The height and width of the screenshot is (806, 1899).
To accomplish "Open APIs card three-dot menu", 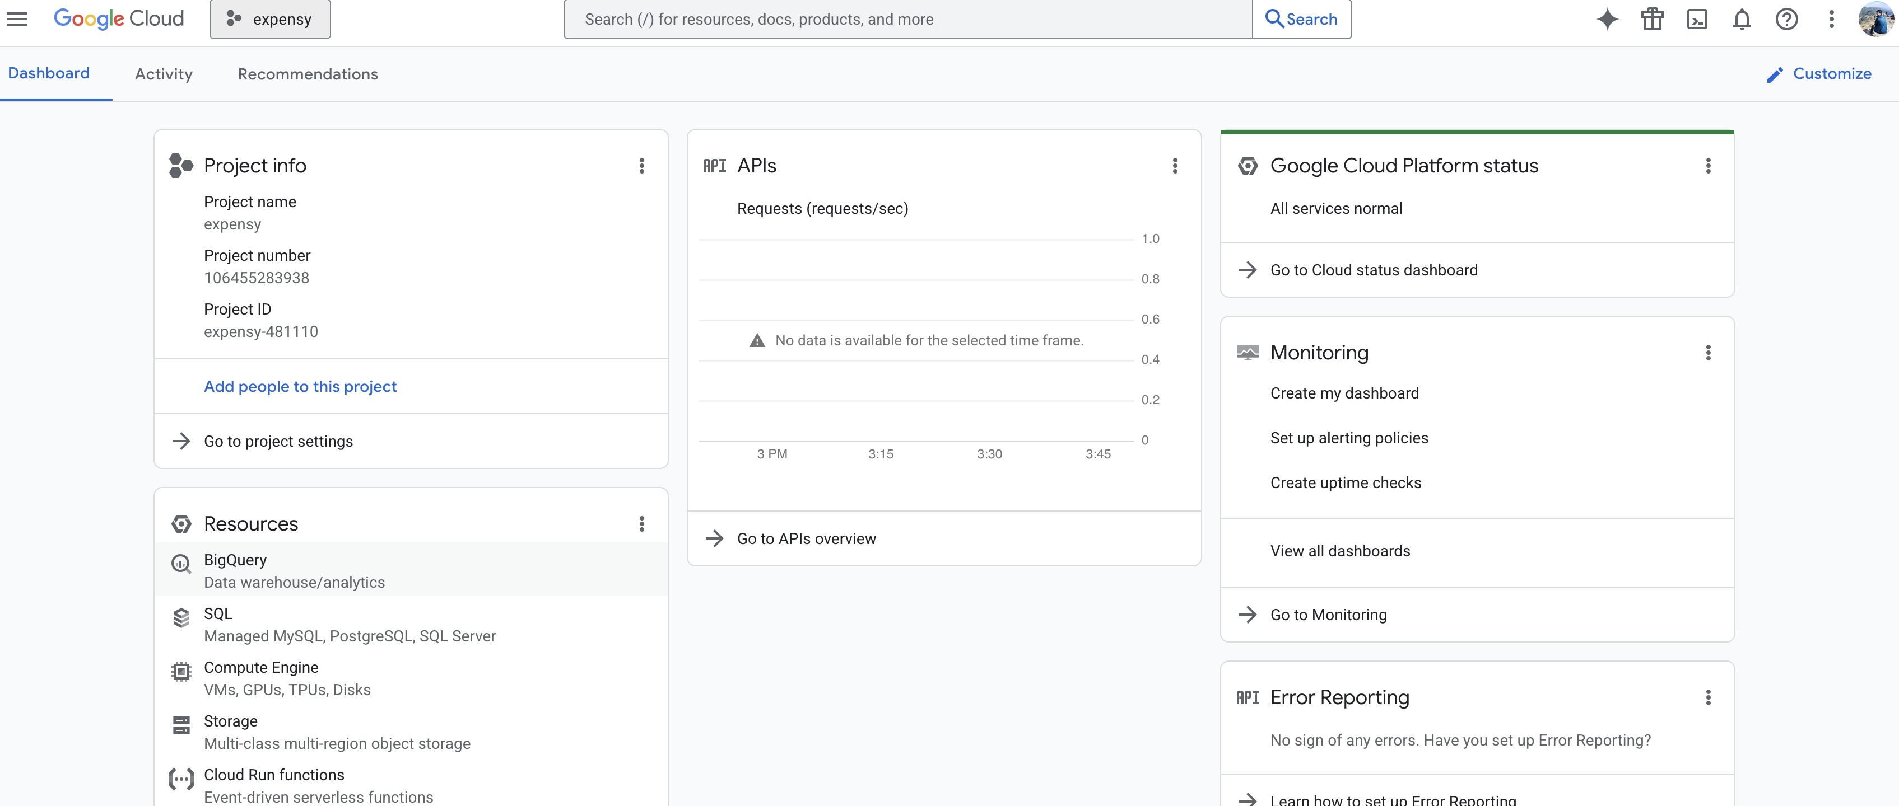I will click(x=1174, y=166).
